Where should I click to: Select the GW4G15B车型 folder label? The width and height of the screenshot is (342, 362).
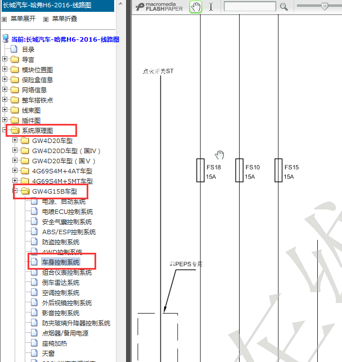pos(55,191)
